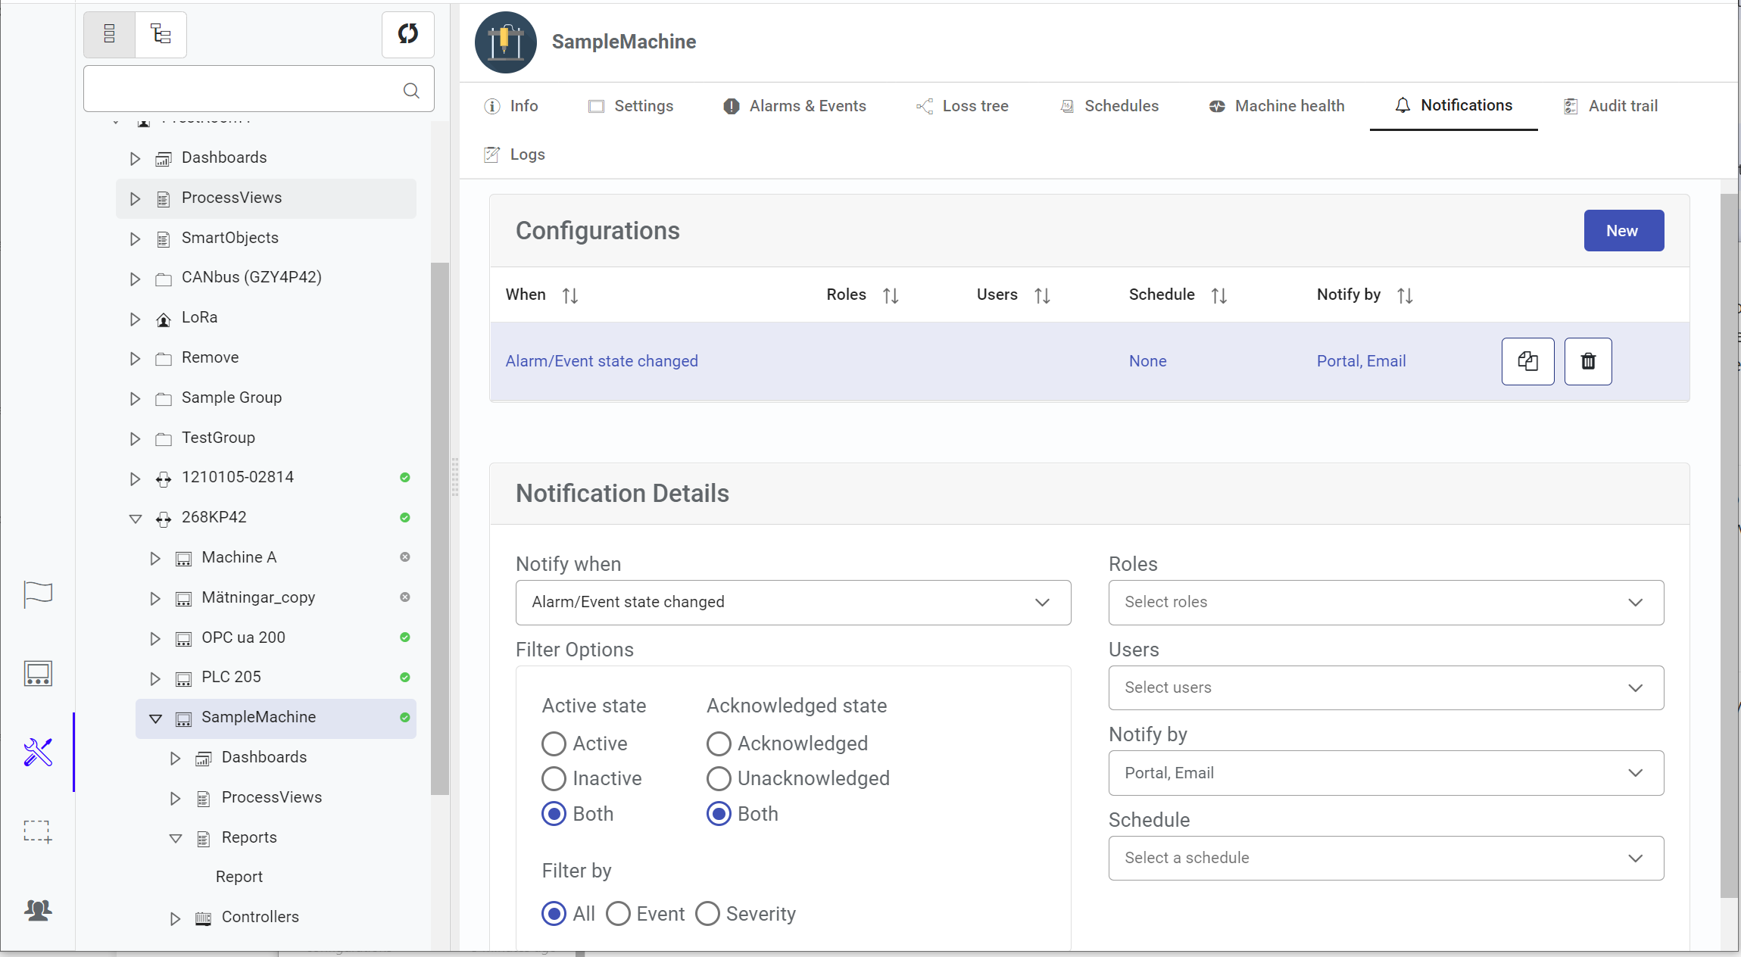Viewport: 1741px width, 957px height.
Task: Click the refresh tree button
Action: tap(408, 34)
